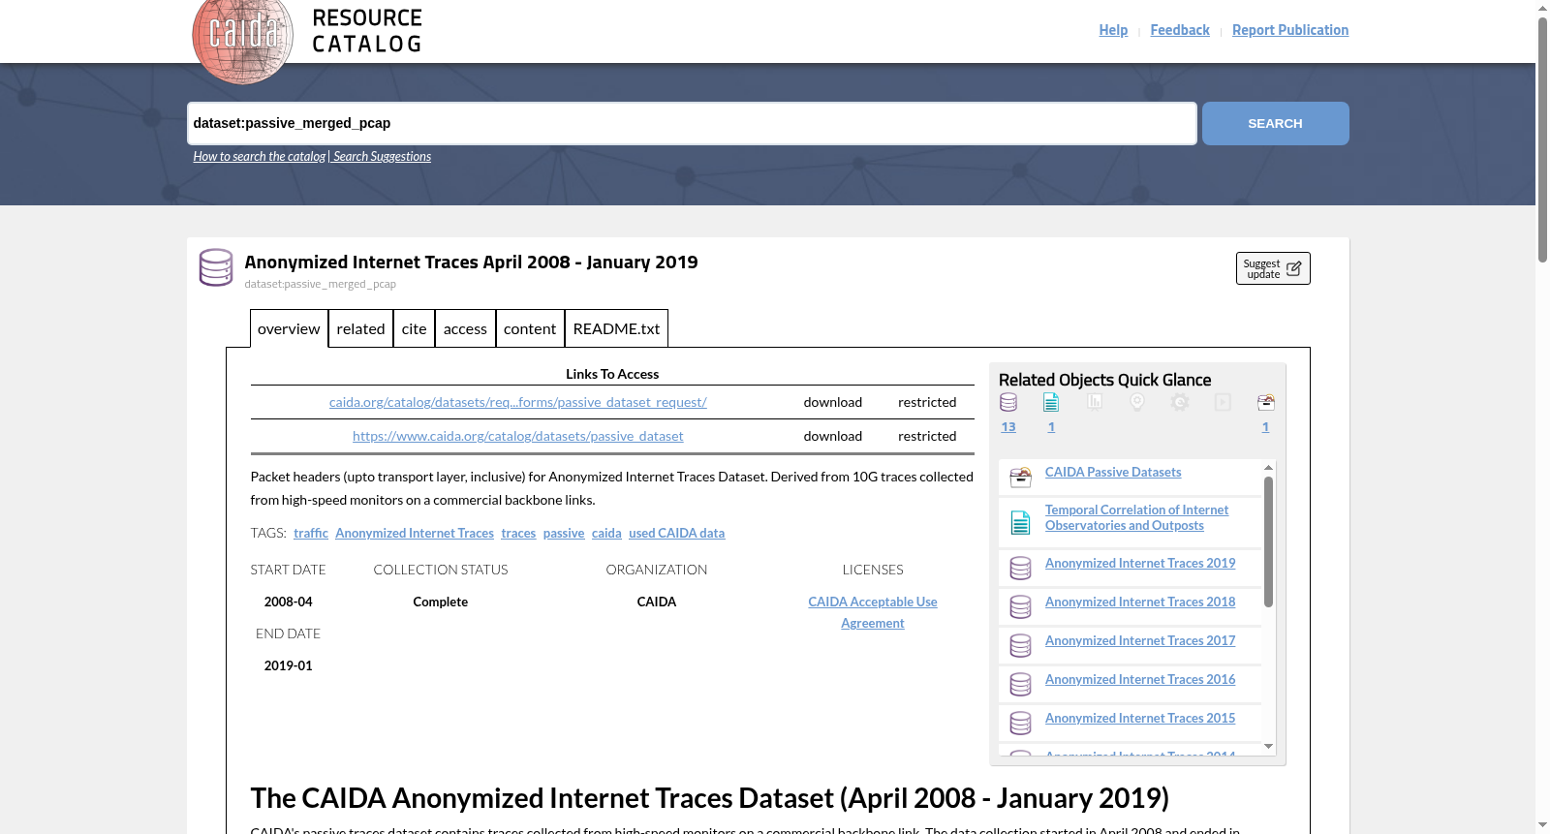Click the dataset icon beside Anonymized Internet Traces 2018
1550x834 pixels.
pos(1020,606)
